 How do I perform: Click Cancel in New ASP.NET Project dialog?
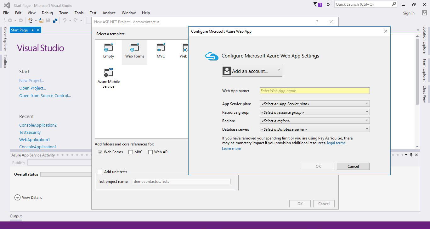coord(324,204)
